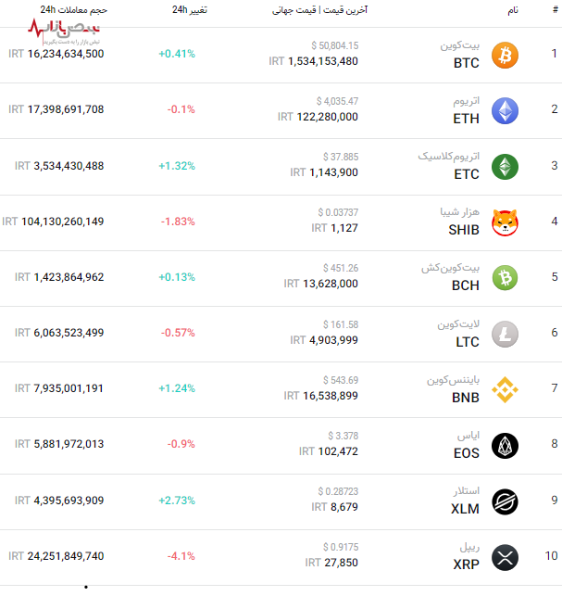The width and height of the screenshot is (562, 596).
Task: Click the Bitcoin Cash BCH green icon
Action: point(505,277)
